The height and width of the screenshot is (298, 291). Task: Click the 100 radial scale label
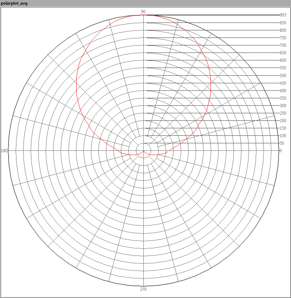click(283, 136)
